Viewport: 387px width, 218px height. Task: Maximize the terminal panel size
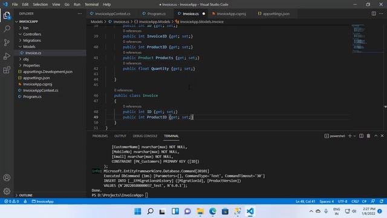376,136
